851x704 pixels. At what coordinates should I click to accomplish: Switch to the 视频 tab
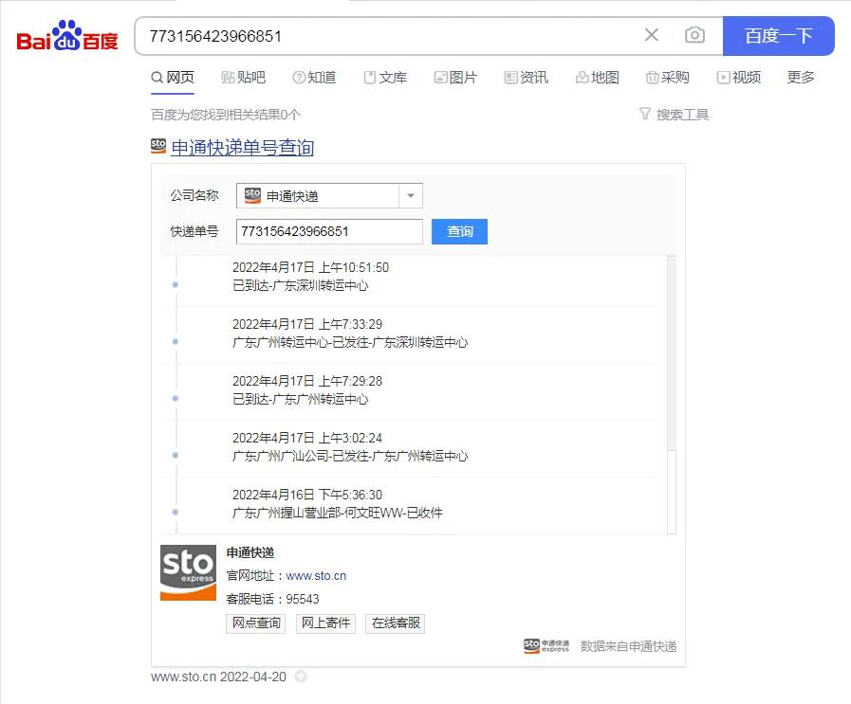click(739, 78)
